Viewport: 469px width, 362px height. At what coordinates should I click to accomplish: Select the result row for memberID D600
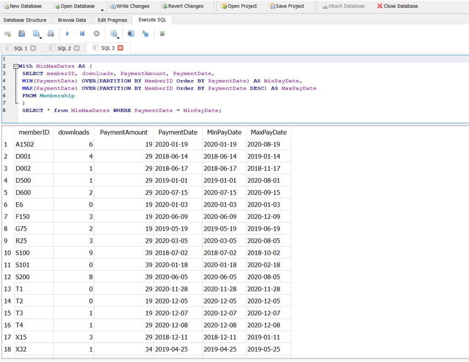pos(34,192)
